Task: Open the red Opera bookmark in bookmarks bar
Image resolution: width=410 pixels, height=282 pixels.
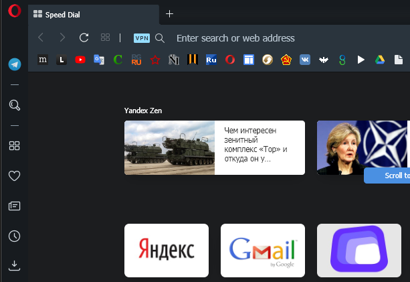Action: [230, 60]
